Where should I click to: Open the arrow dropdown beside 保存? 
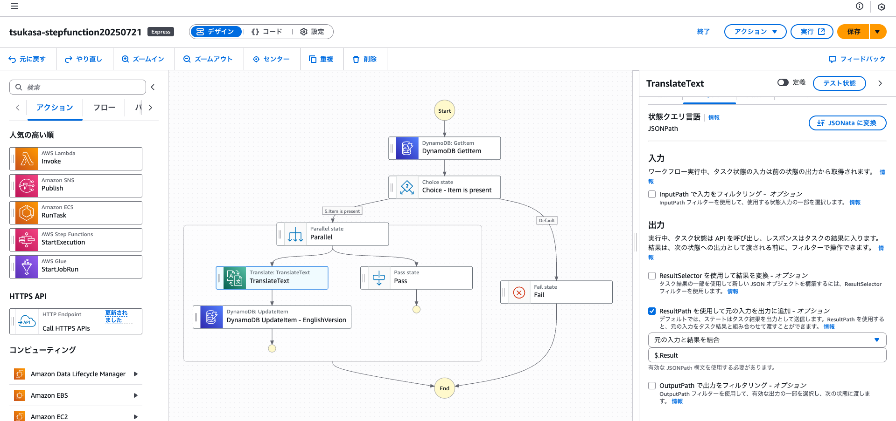tap(877, 32)
